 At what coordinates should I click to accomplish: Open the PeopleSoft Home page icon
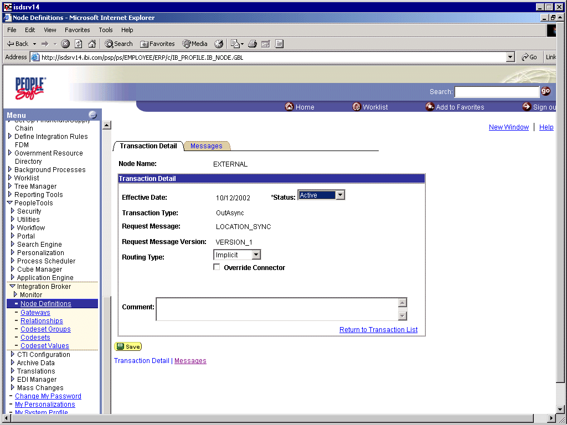click(x=299, y=107)
